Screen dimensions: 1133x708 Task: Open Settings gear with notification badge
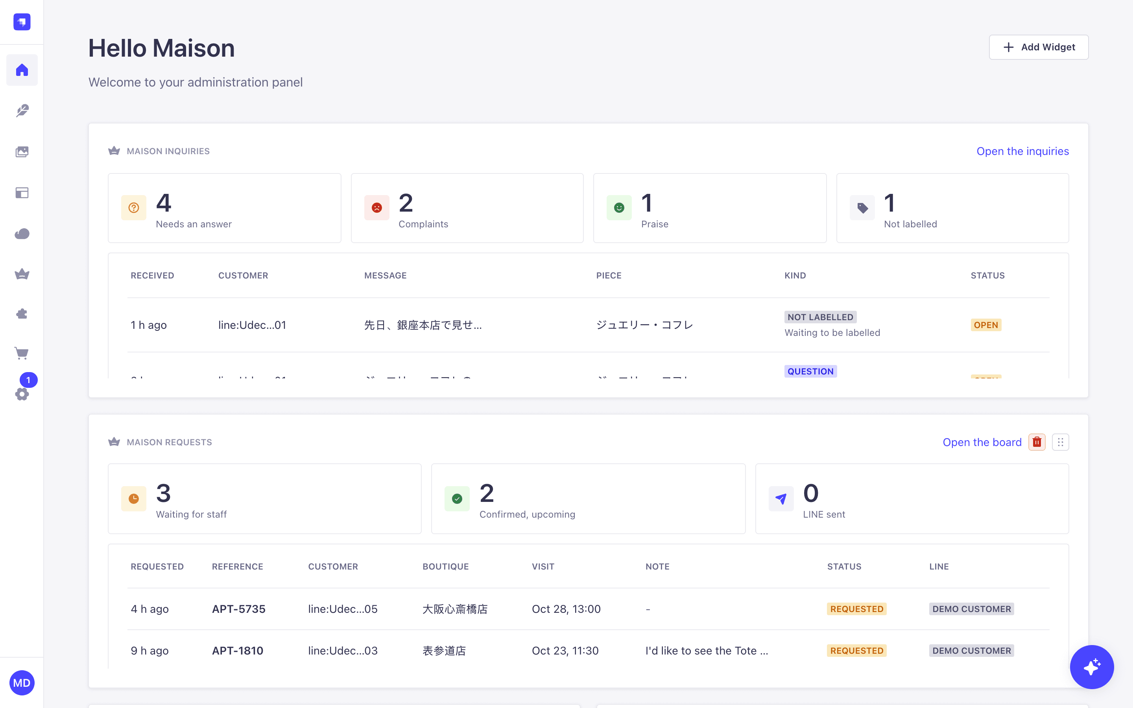coord(22,394)
